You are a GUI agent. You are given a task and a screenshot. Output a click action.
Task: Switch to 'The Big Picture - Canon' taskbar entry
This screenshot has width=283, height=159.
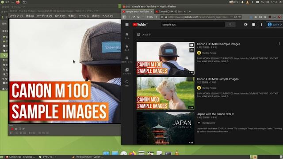88,157
